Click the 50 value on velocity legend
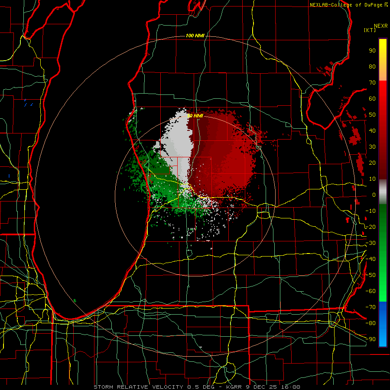 (x=372, y=115)
